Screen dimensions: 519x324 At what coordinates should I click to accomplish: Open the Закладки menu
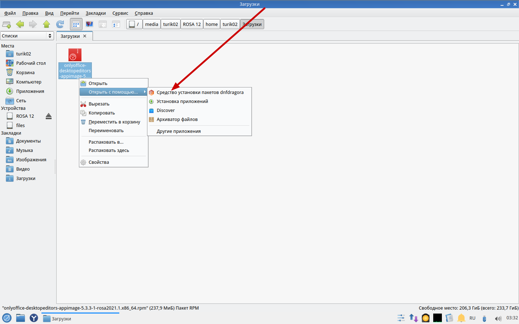(96, 13)
